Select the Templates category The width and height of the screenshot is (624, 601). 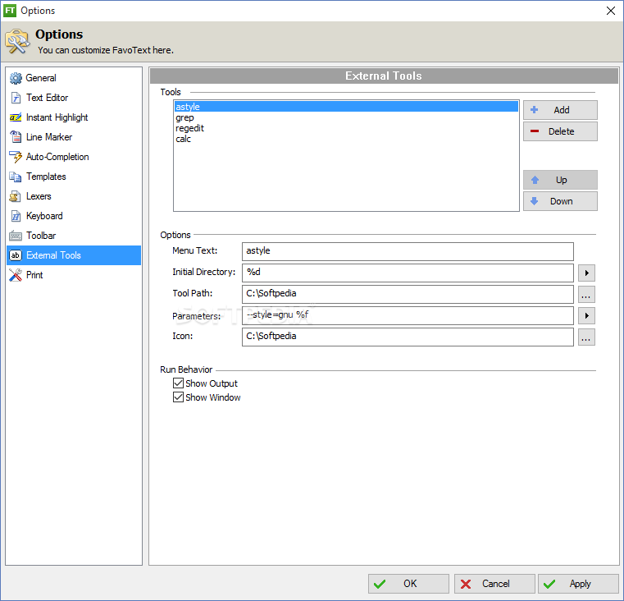[x=74, y=177]
